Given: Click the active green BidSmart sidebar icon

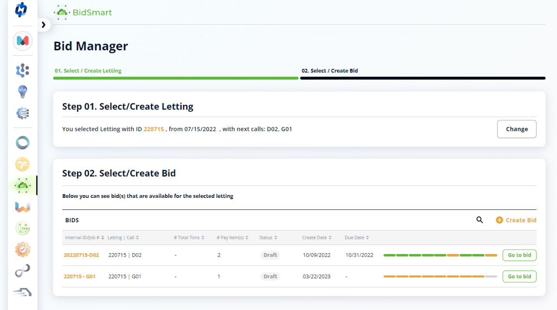Looking at the screenshot, I should click(22, 186).
